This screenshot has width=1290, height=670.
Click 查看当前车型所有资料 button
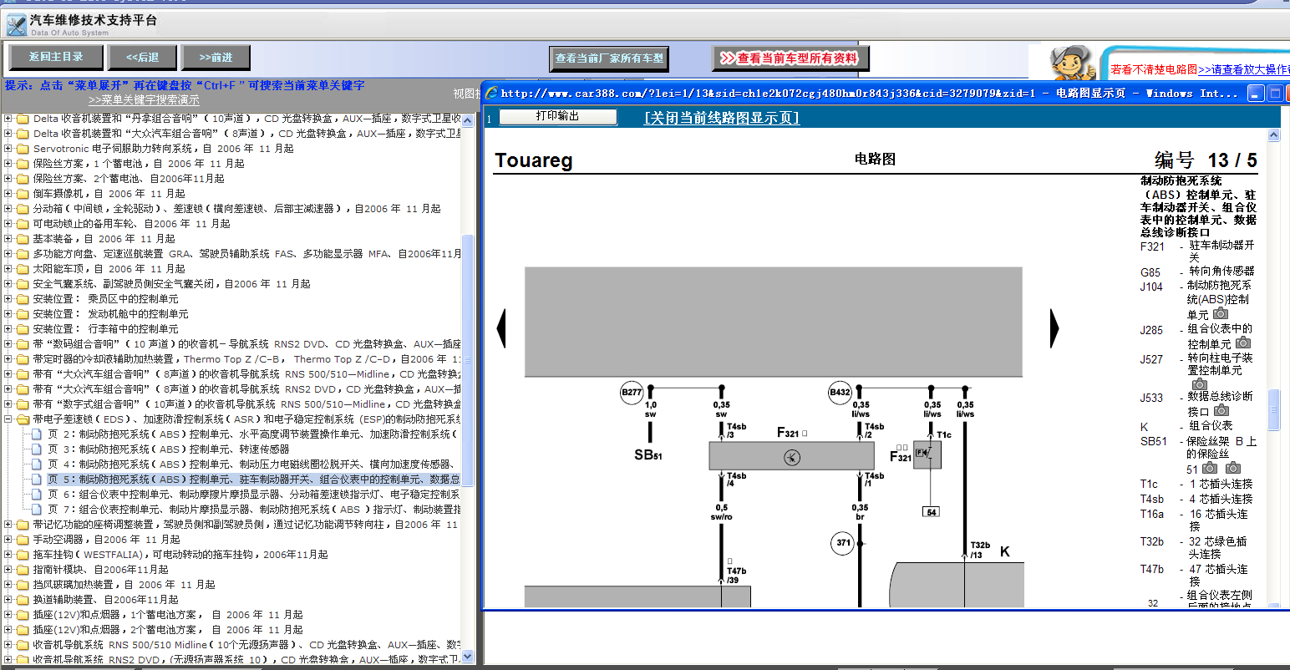click(790, 58)
